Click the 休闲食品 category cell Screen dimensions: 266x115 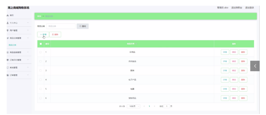pos(132,61)
